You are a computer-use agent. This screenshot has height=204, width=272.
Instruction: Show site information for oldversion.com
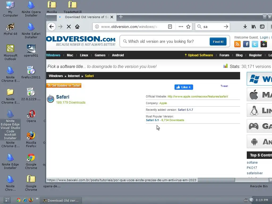97,27
